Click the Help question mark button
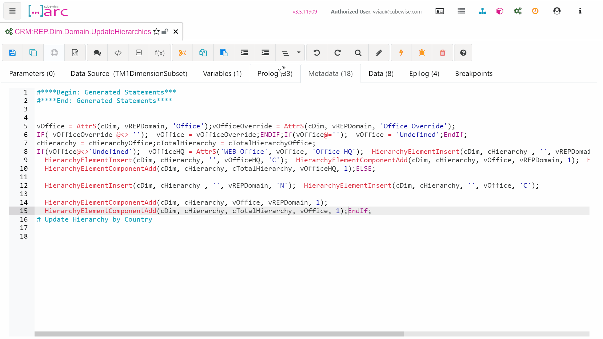 pos(463,52)
